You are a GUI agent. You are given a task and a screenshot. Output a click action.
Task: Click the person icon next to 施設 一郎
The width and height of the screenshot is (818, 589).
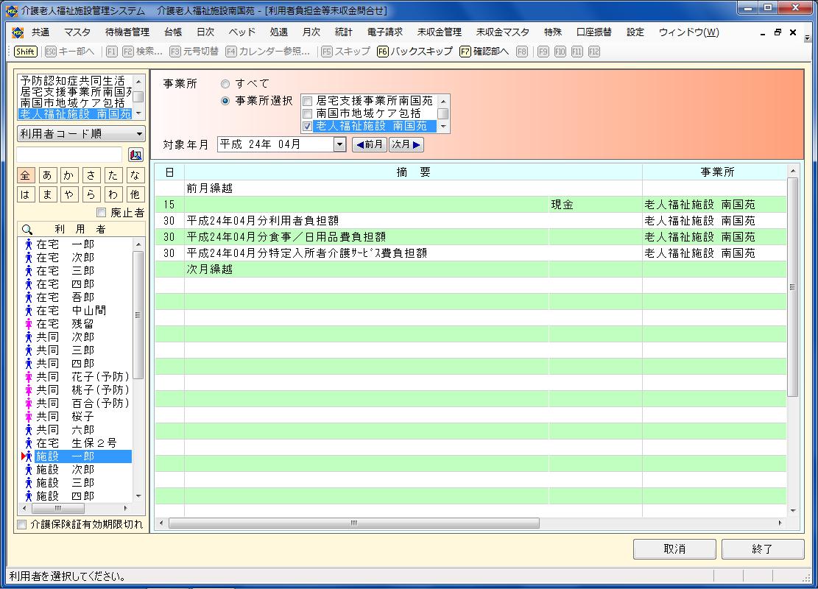(29, 456)
